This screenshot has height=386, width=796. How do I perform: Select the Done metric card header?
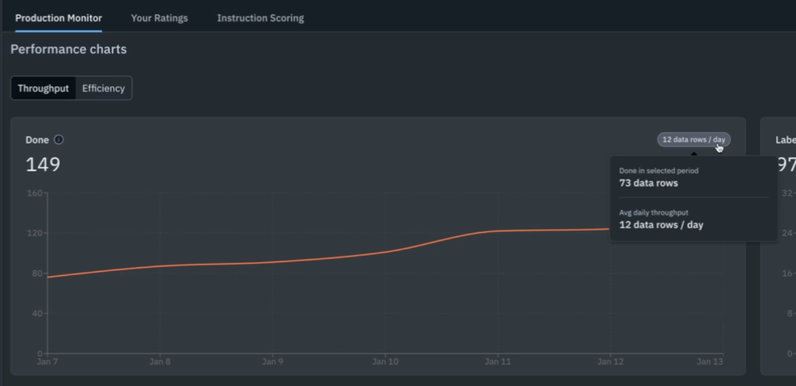(37, 139)
